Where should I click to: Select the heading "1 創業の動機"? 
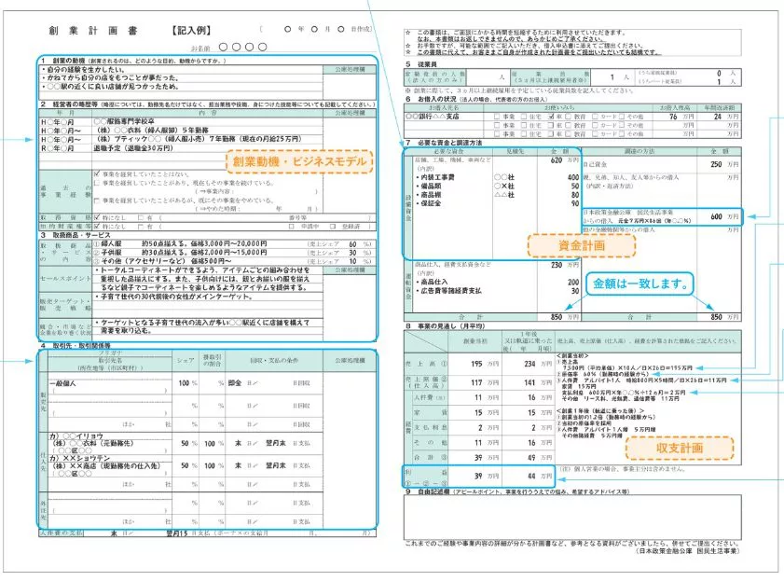63,61
